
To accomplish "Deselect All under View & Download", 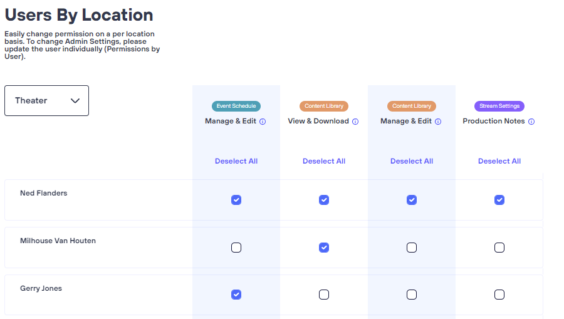I will 324,161.
